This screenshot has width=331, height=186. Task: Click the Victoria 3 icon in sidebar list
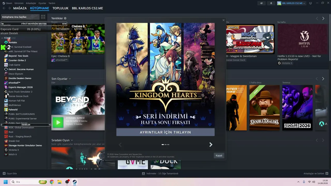coord(6,150)
